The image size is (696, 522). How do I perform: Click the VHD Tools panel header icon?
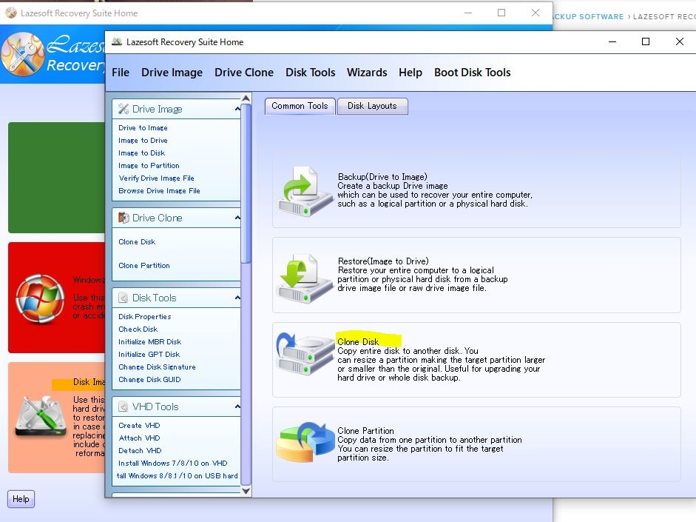click(x=124, y=406)
